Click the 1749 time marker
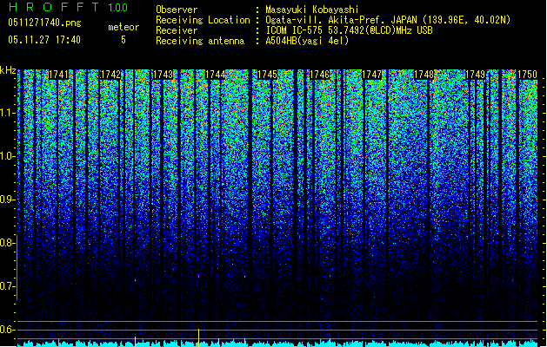The height and width of the screenshot is (347, 547). point(476,75)
